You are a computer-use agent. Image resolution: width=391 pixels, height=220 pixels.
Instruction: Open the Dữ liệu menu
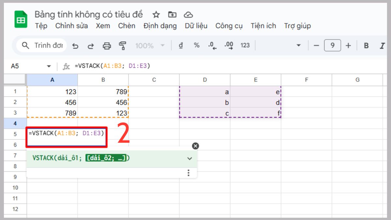click(196, 26)
